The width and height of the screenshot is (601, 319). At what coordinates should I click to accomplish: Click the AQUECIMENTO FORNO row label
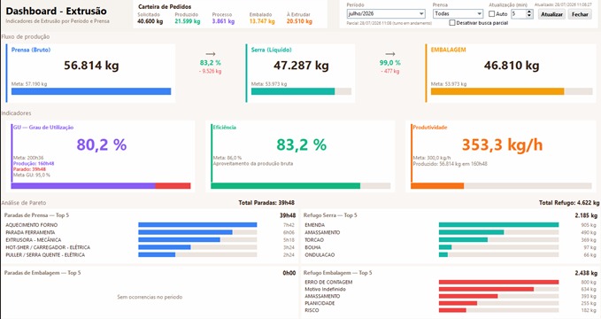[x=32, y=225]
